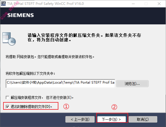The height and width of the screenshot is (127, 166).
Task: Click the TIA installer icon in title bar
Action: click(x=3, y=4)
